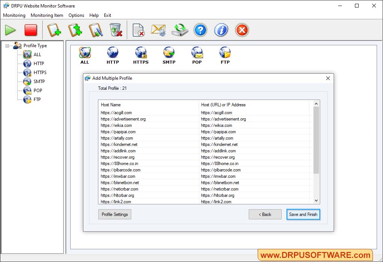The width and height of the screenshot is (383, 262).
Task: Click the Save and Finish button
Action: [303, 214]
